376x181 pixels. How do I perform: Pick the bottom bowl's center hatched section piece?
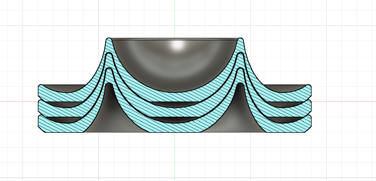tap(174, 127)
